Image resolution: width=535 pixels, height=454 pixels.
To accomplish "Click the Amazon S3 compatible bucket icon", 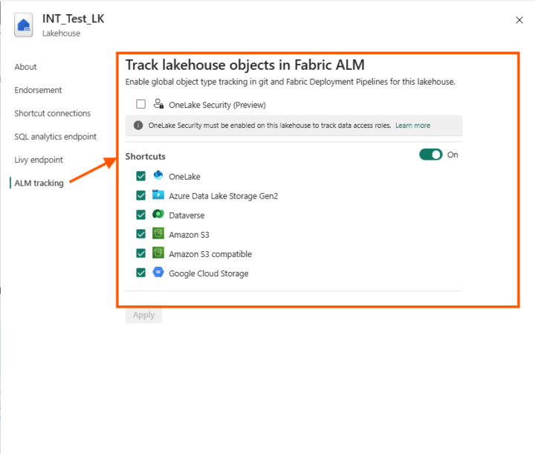I will pyautogui.click(x=158, y=253).
